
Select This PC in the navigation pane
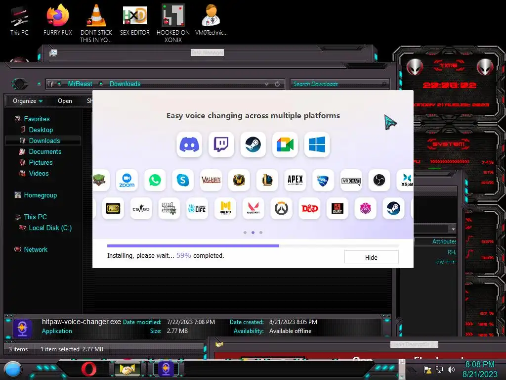tap(35, 217)
